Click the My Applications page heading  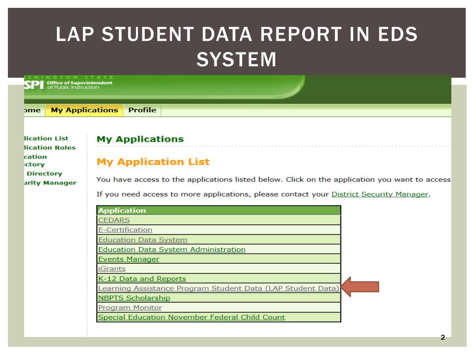[x=140, y=139]
